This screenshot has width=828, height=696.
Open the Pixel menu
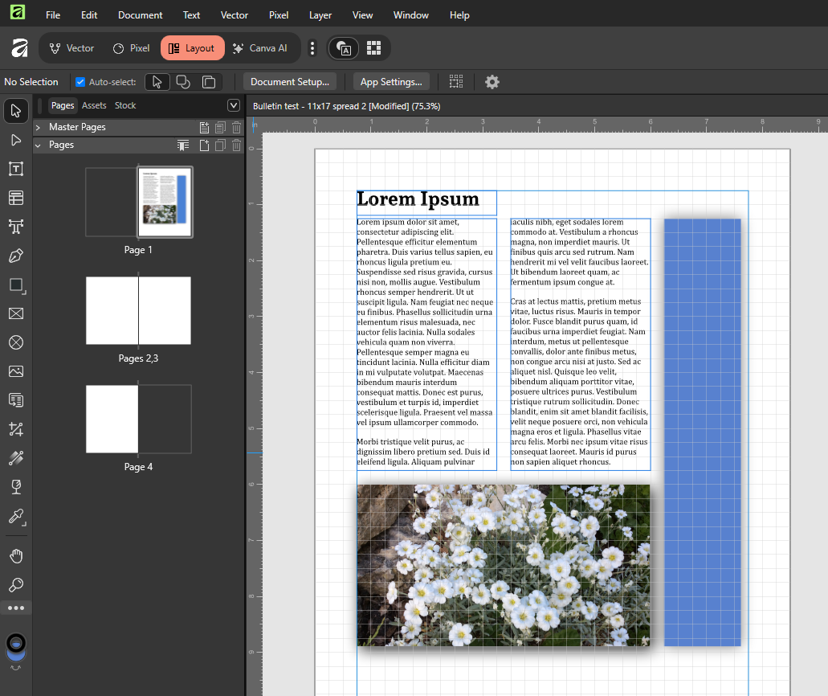tap(279, 15)
